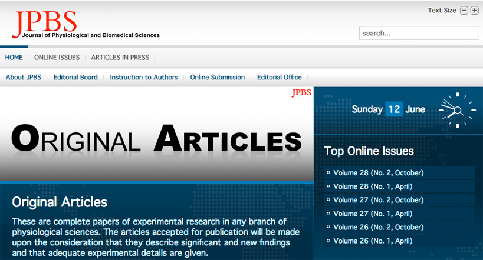Screen dimensions: 483x260
Task: Open Volume 27 (No. 1, April)
Action: click(399, 214)
